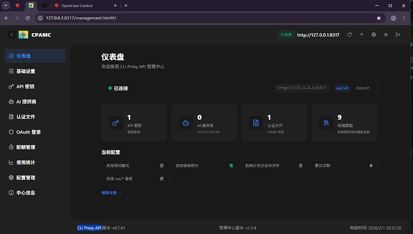This screenshot has height=234, width=413.
Task: View the site info icon in address bar
Action: pos(40,18)
